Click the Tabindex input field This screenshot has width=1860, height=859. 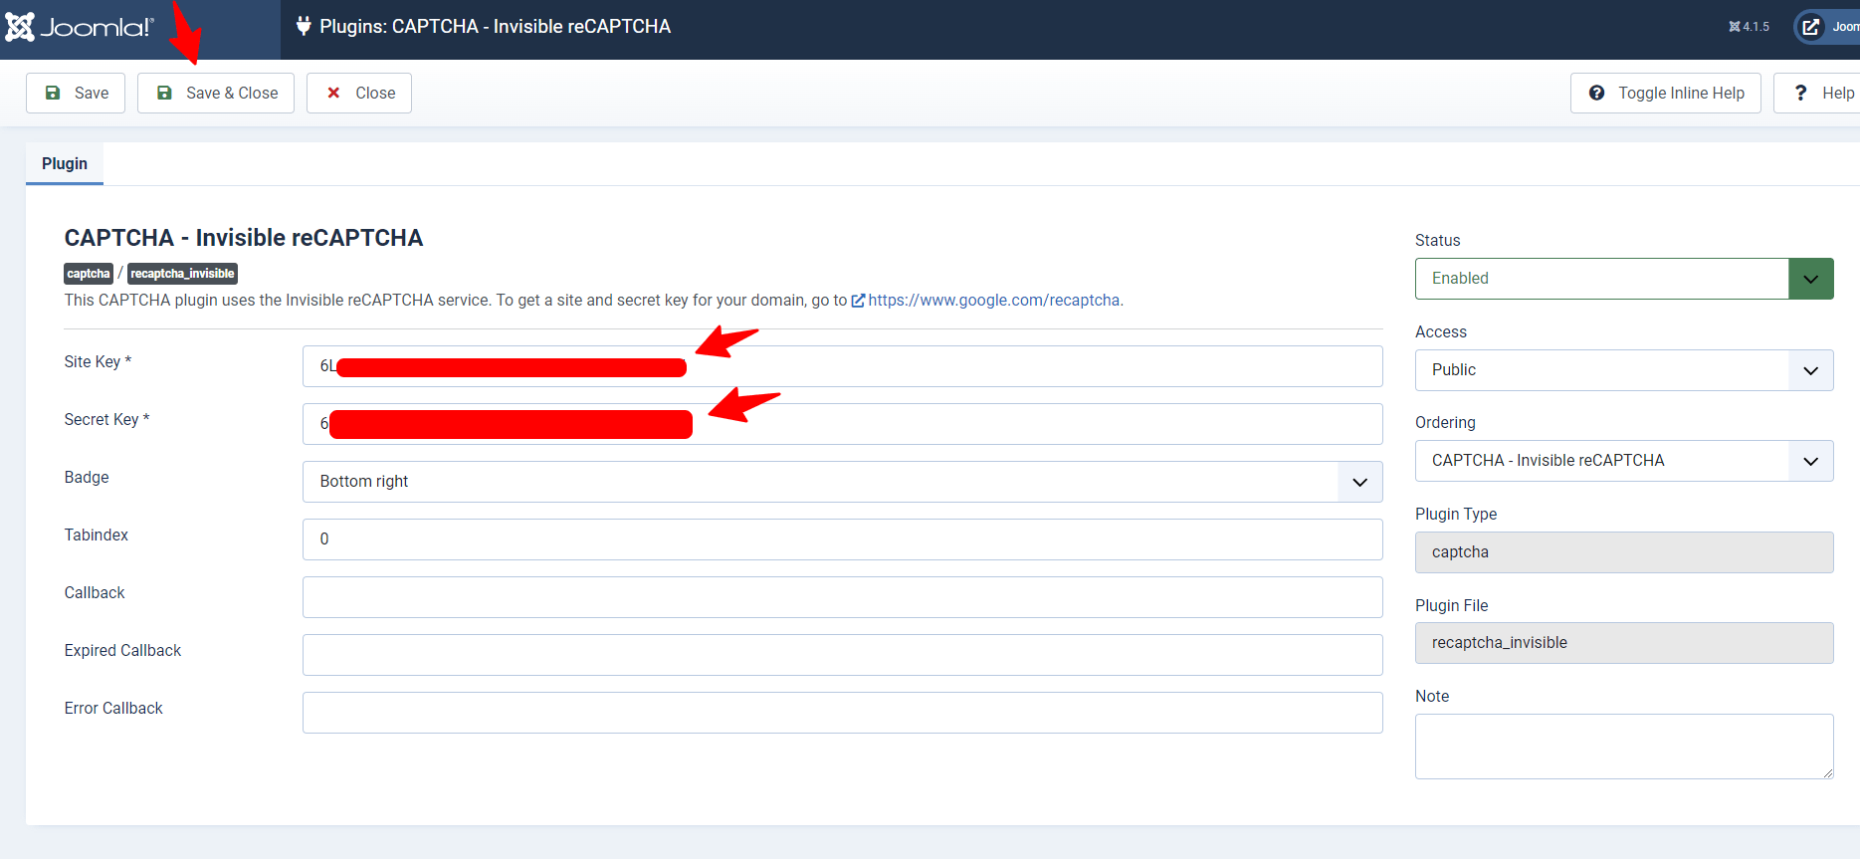pos(842,539)
